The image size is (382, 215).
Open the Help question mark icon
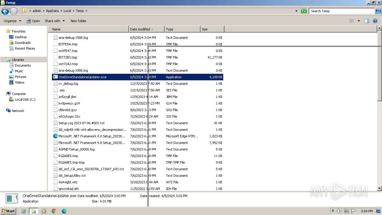click(375, 21)
